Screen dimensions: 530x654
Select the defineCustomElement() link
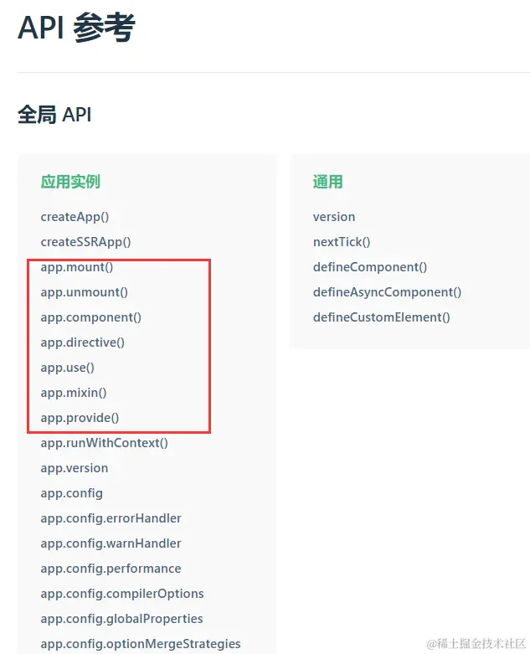tap(382, 317)
